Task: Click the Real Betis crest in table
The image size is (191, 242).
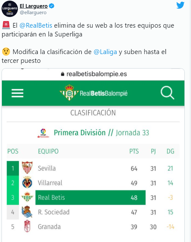Action: (x=27, y=197)
